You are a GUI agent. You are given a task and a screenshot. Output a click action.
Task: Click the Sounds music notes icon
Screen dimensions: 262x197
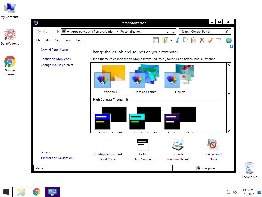(178, 144)
